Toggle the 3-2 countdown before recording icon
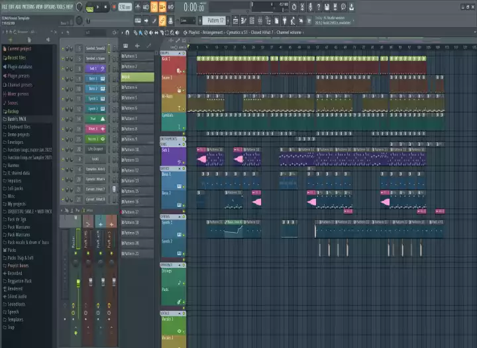Viewport: 477px width, 348px height. 154,7
